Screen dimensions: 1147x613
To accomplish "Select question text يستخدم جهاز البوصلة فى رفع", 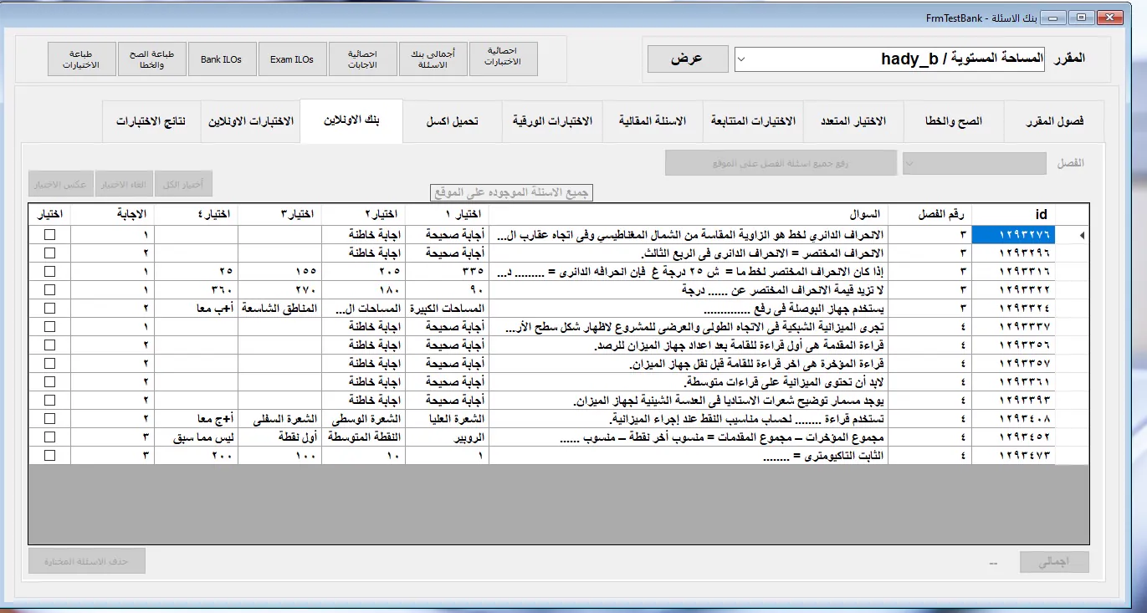I will [689, 309].
